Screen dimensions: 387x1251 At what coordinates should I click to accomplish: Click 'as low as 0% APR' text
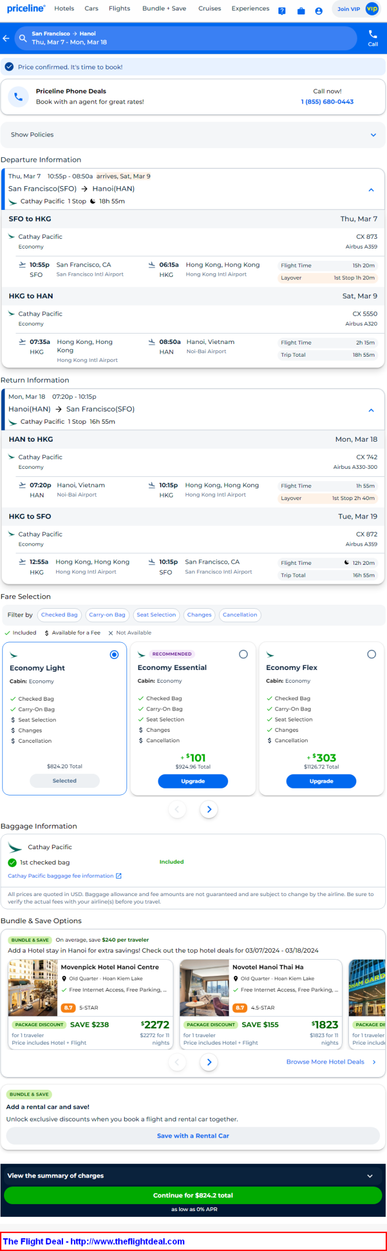[194, 1209]
